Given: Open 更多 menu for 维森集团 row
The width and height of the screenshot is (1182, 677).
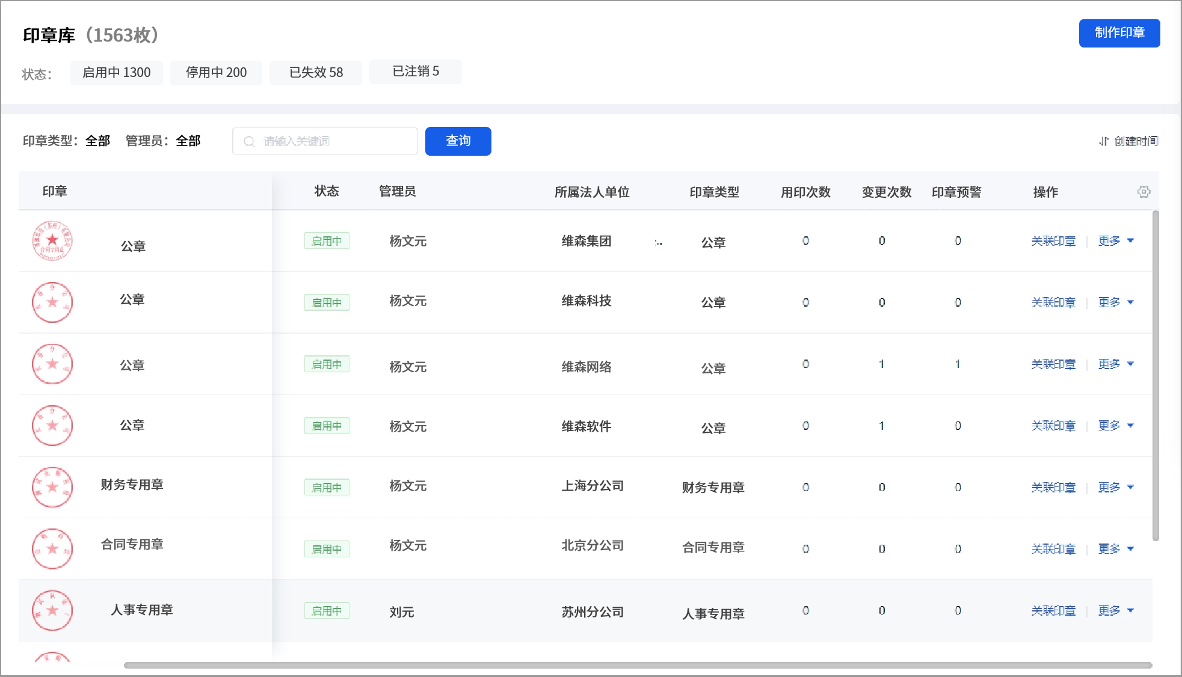Looking at the screenshot, I should 1115,240.
